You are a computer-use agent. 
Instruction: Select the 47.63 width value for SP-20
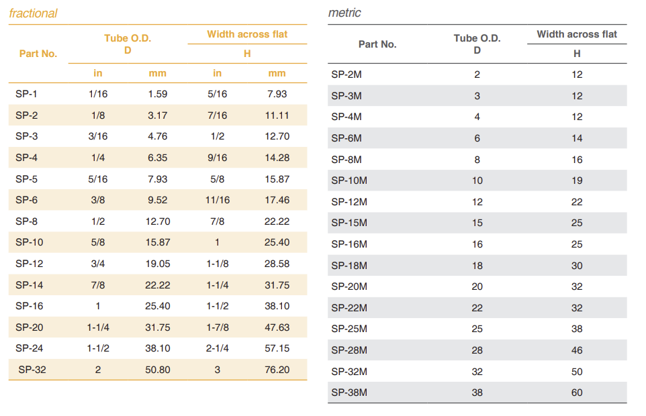point(277,327)
